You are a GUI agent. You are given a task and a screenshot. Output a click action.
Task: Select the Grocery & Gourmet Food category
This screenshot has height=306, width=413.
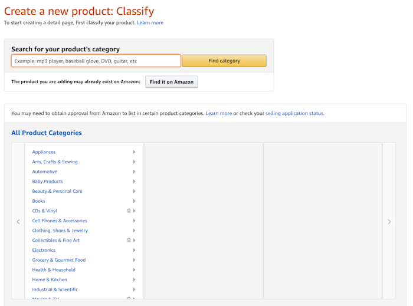[x=59, y=260]
